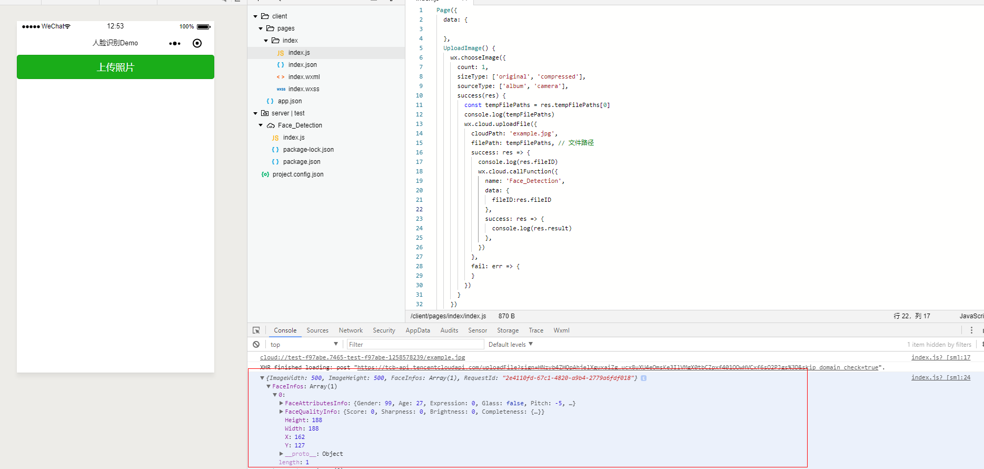This screenshot has height=469, width=984.
Task: Open the Default levels dropdown
Action: 510,345
